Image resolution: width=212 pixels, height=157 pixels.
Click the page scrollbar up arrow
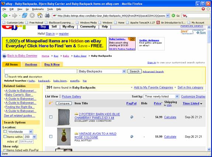pyautogui.click(x=209, y=28)
